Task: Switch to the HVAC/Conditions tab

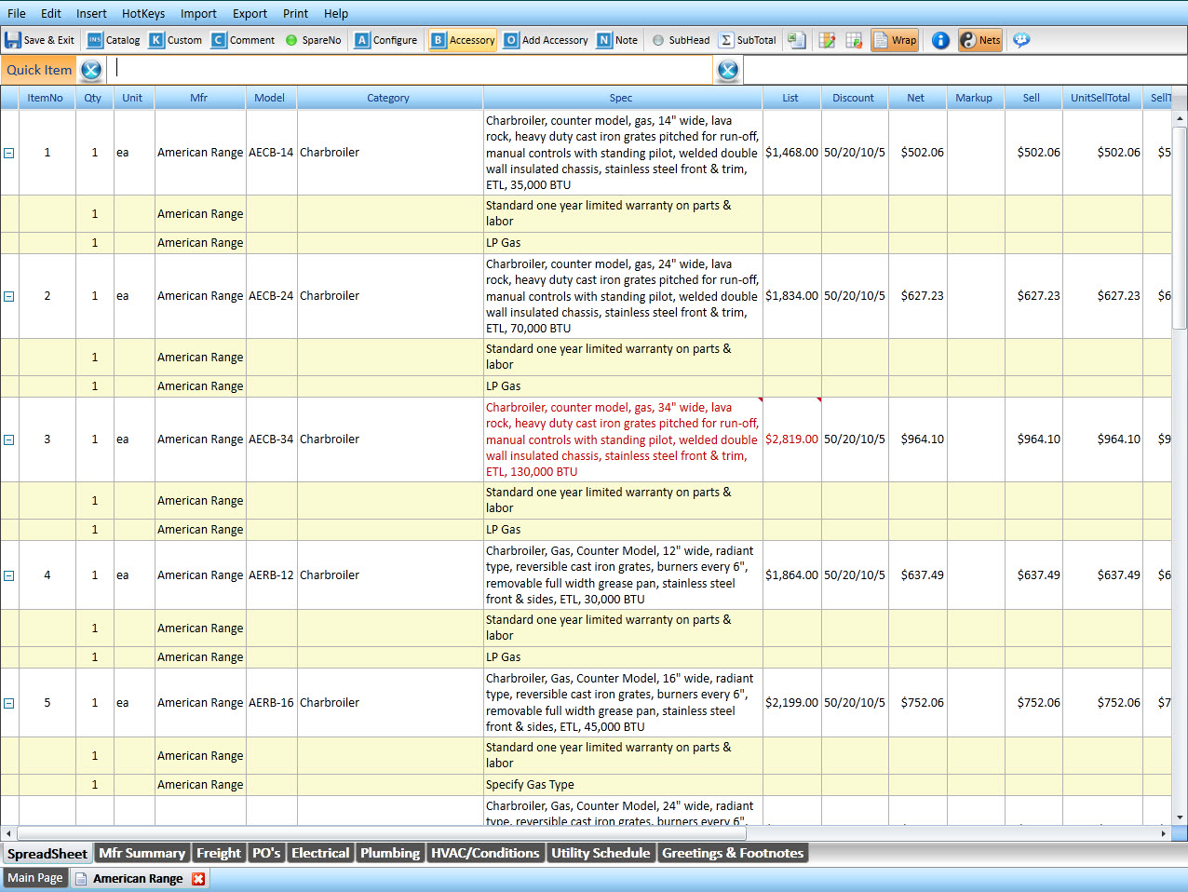Action: tap(485, 853)
